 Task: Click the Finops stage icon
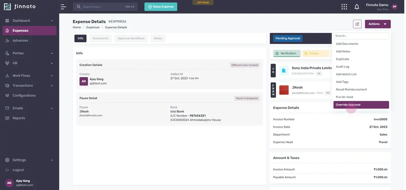click(x=306, y=54)
